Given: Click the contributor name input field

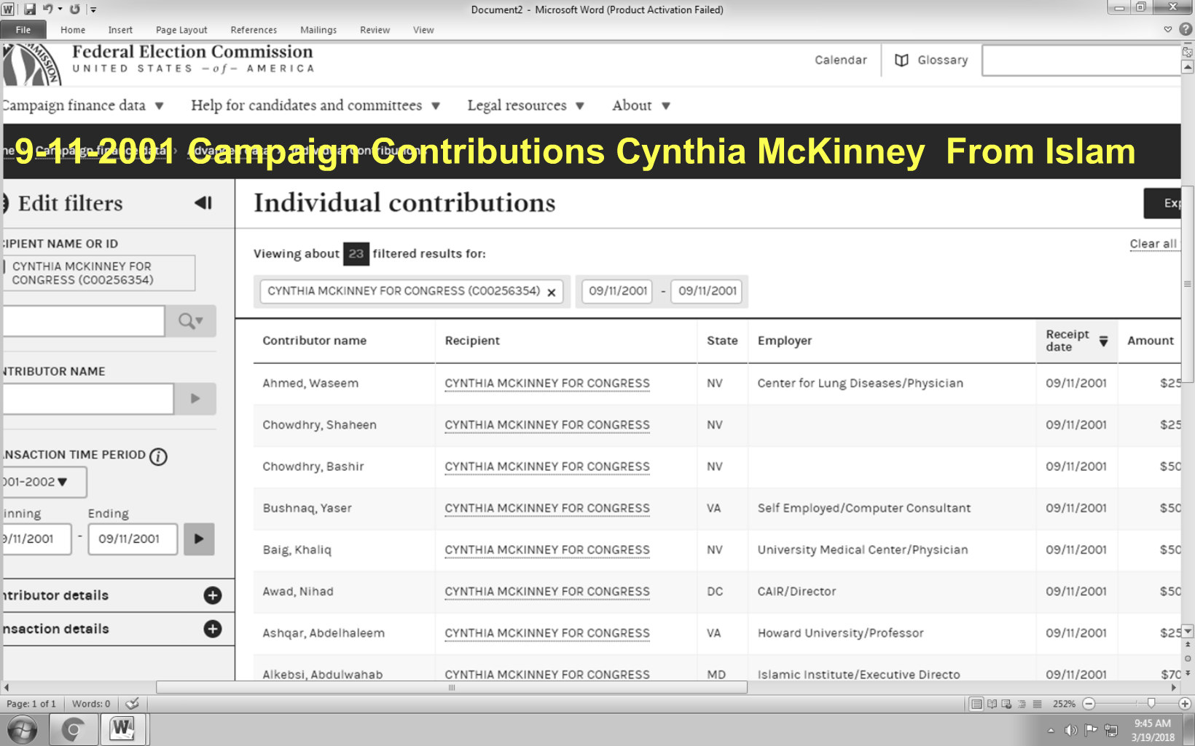Looking at the screenshot, I should point(87,399).
